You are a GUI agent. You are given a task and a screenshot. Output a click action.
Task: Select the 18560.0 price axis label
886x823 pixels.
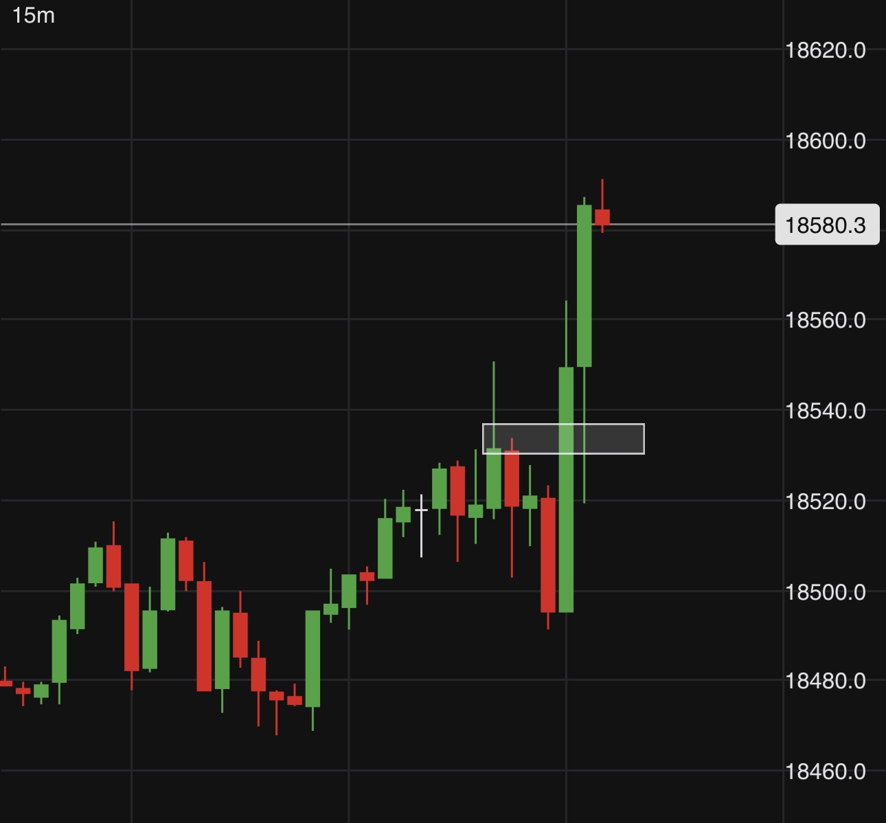(825, 319)
